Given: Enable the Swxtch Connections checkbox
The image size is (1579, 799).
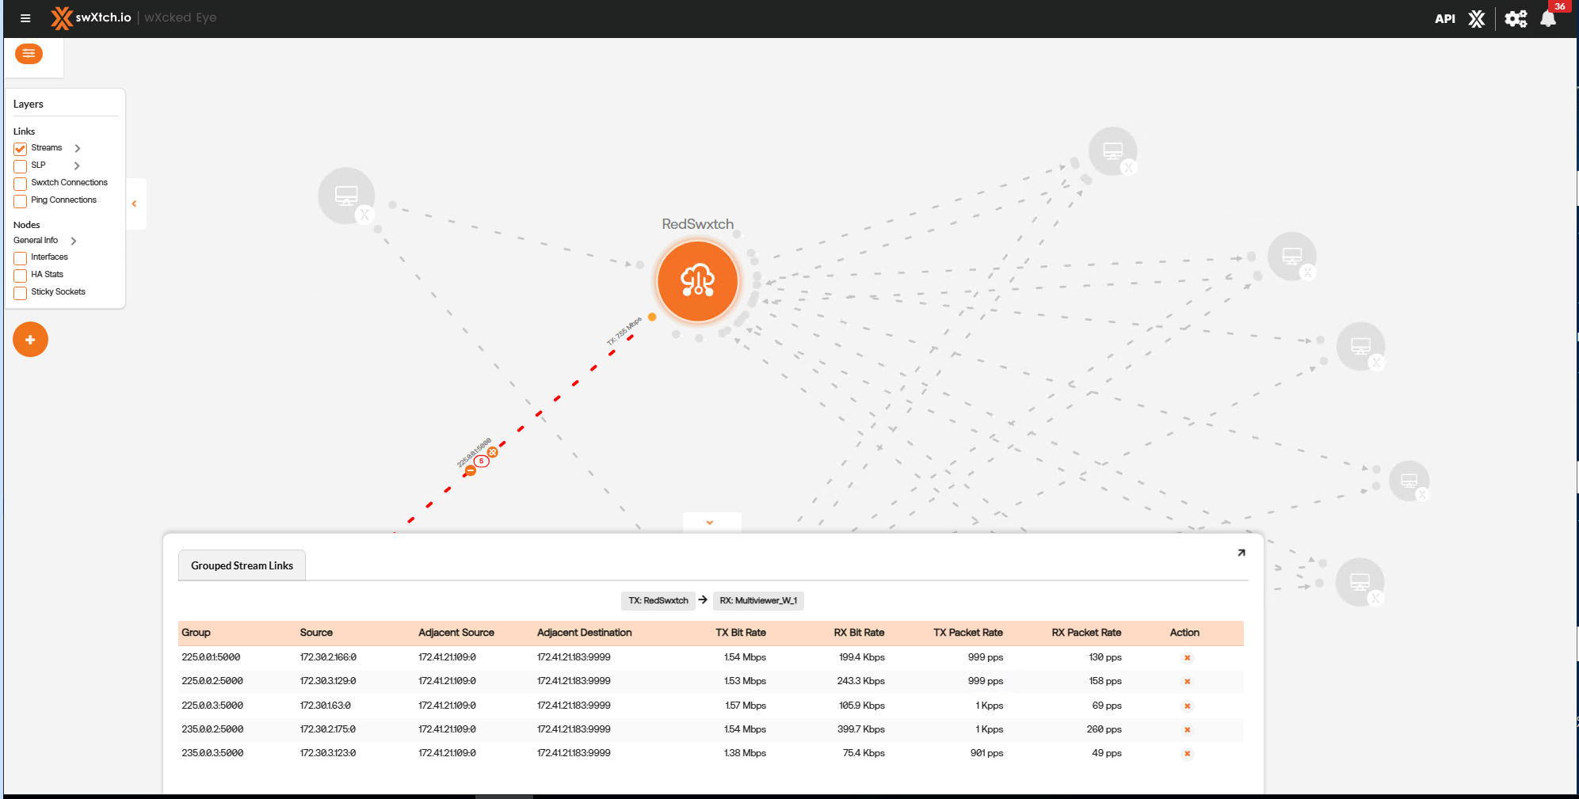Looking at the screenshot, I should (21, 184).
